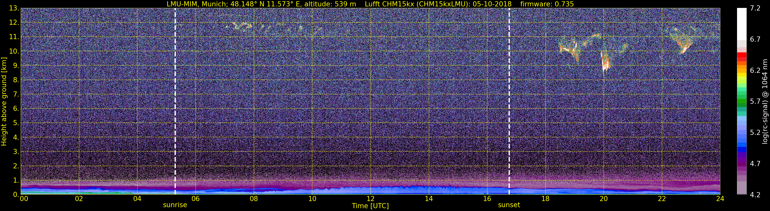Click the 'firmware: 0.735' text
Viewport: 770px width, 211px height.
click(547, 4)
